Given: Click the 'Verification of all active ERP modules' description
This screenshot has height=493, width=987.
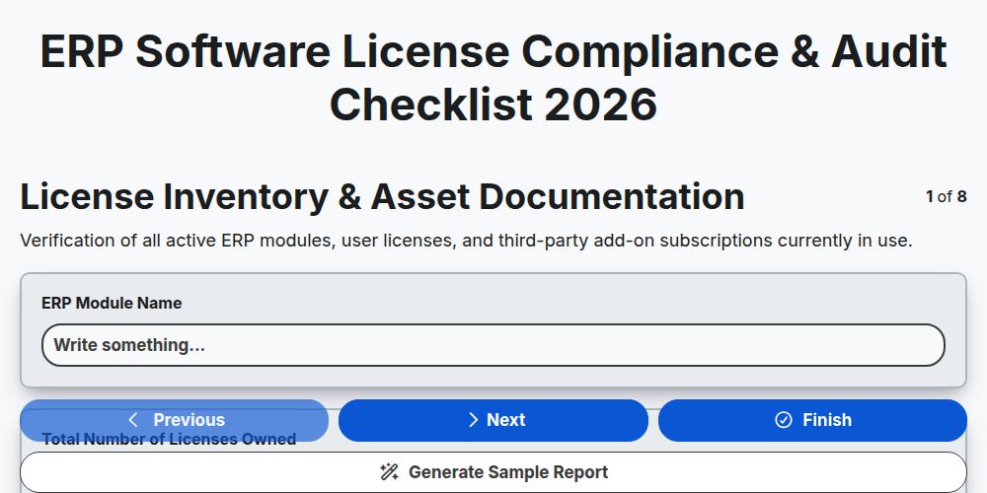Looking at the screenshot, I should pyautogui.click(x=467, y=241).
